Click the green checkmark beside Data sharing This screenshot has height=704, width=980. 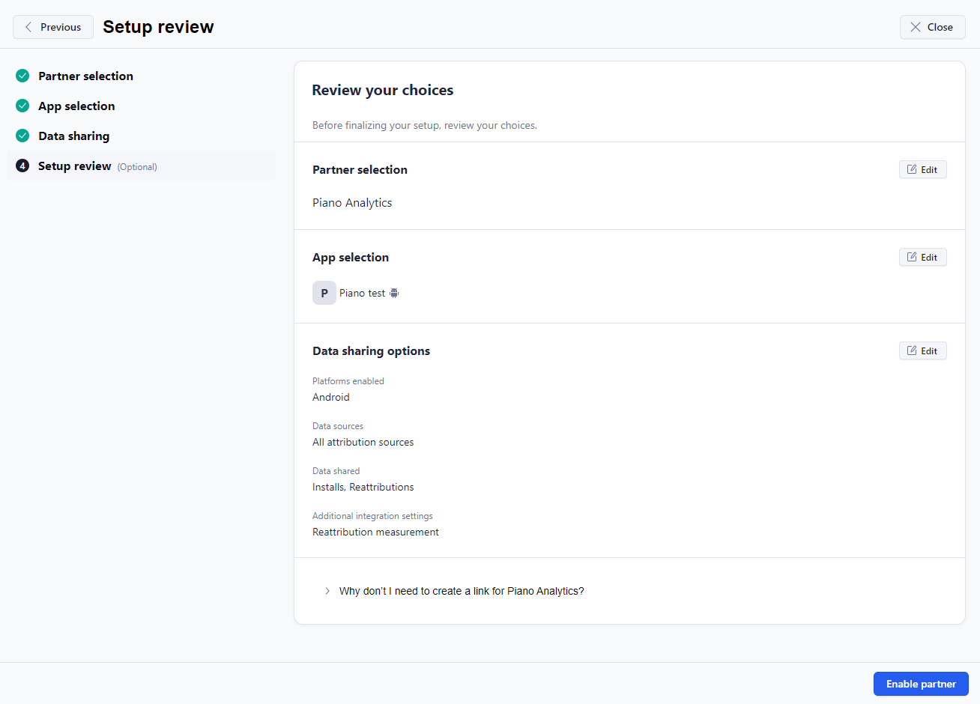pos(22,136)
